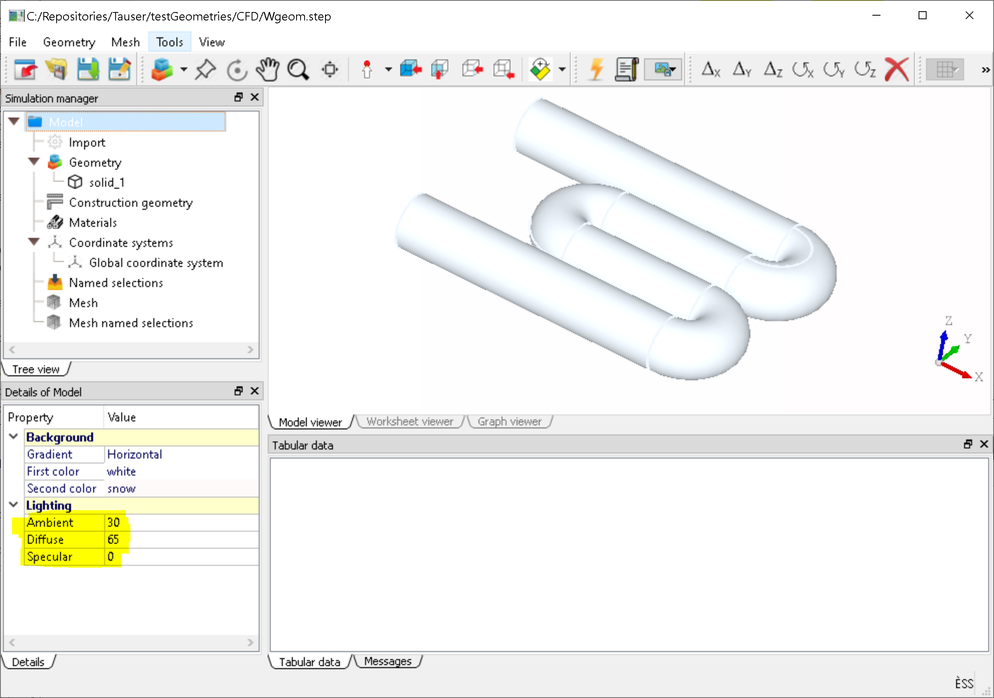
Task: Activate the Zoom magnifier tool
Action: click(x=298, y=69)
